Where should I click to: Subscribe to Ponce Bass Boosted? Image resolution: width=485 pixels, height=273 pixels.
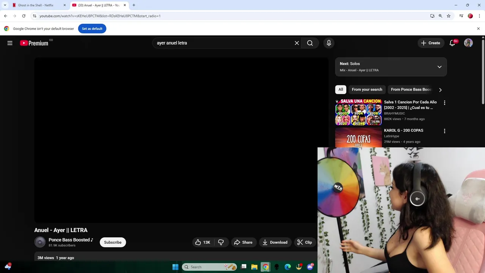(x=113, y=242)
